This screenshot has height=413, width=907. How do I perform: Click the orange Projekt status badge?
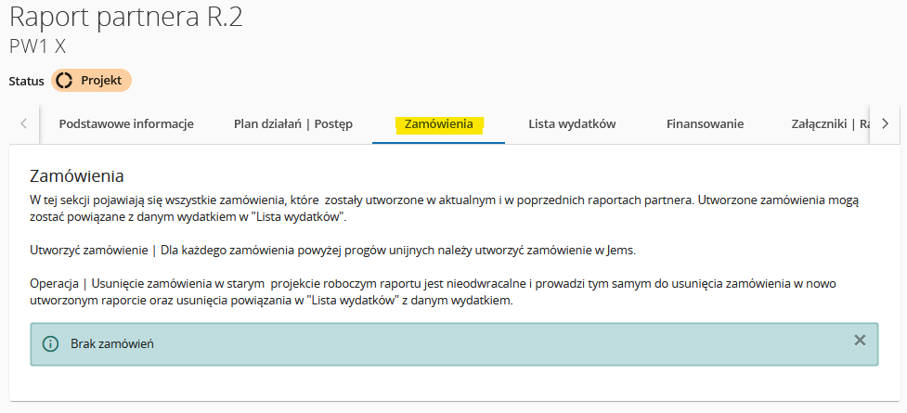pyautogui.click(x=91, y=81)
